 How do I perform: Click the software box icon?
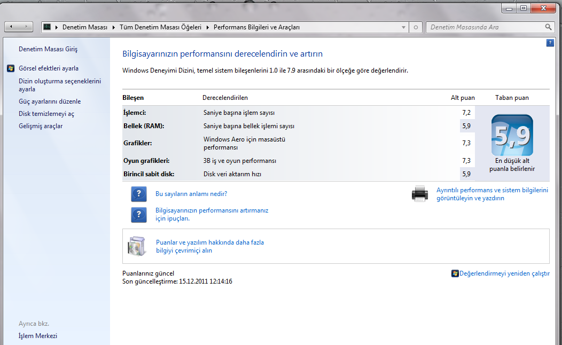coord(137,246)
